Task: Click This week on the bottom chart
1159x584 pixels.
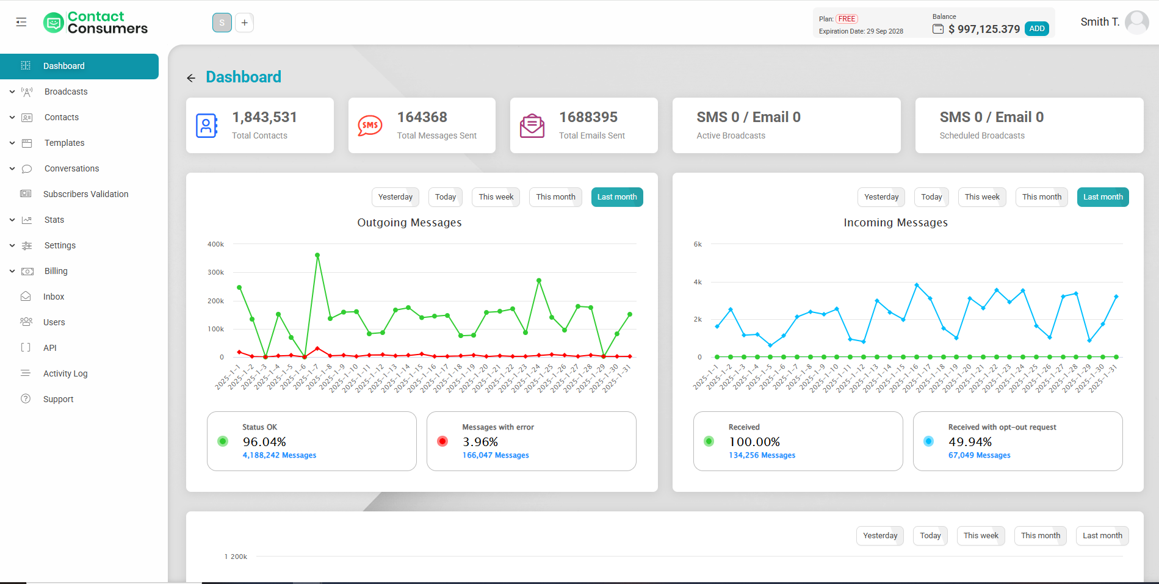Action: [981, 536]
